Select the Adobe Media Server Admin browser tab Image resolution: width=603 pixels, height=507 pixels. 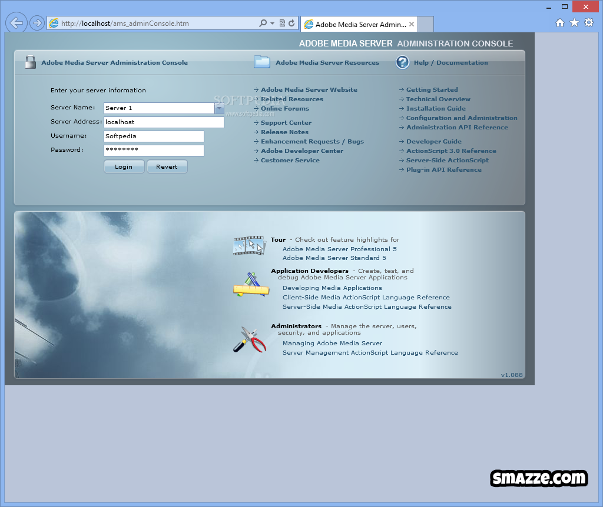(359, 24)
